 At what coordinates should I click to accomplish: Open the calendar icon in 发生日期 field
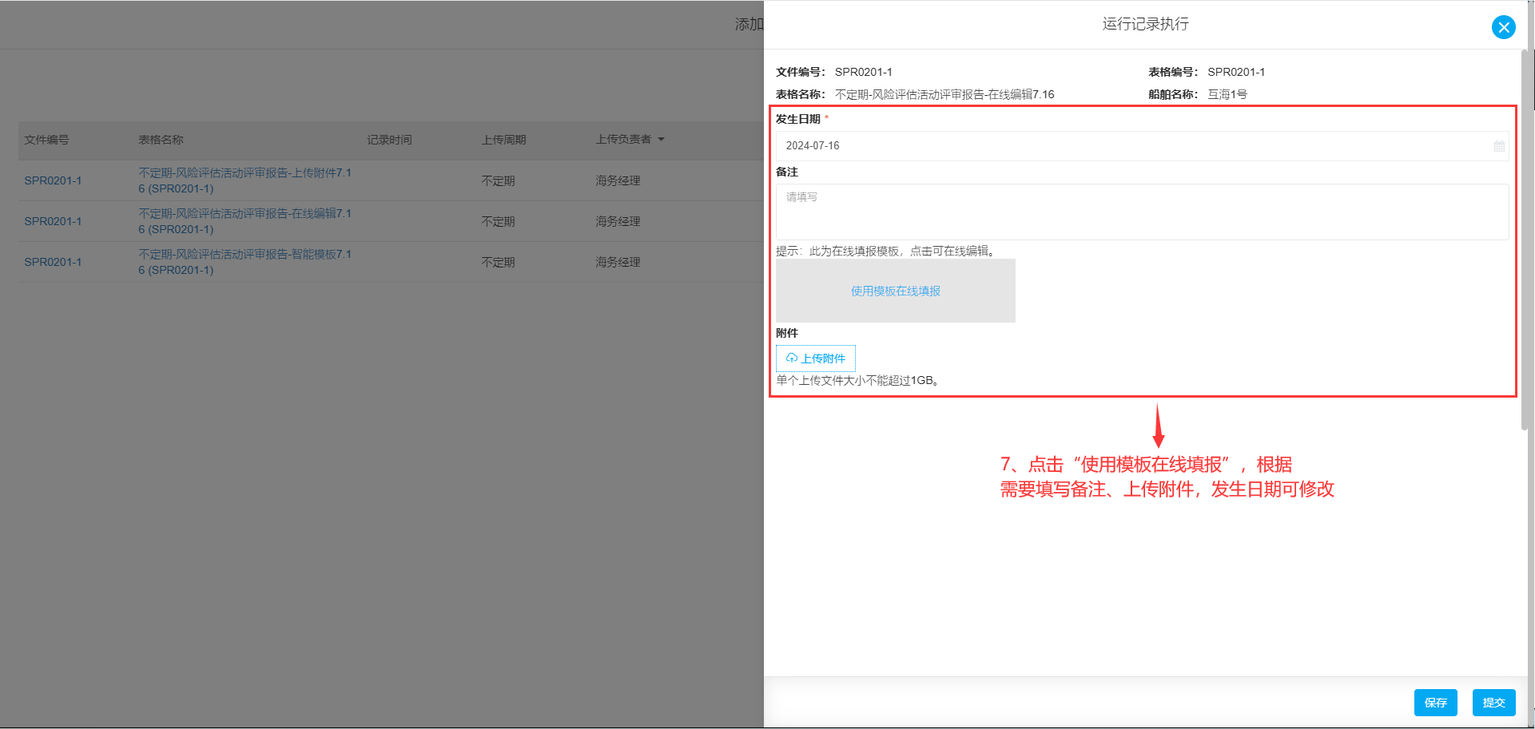coord(1499,146)
